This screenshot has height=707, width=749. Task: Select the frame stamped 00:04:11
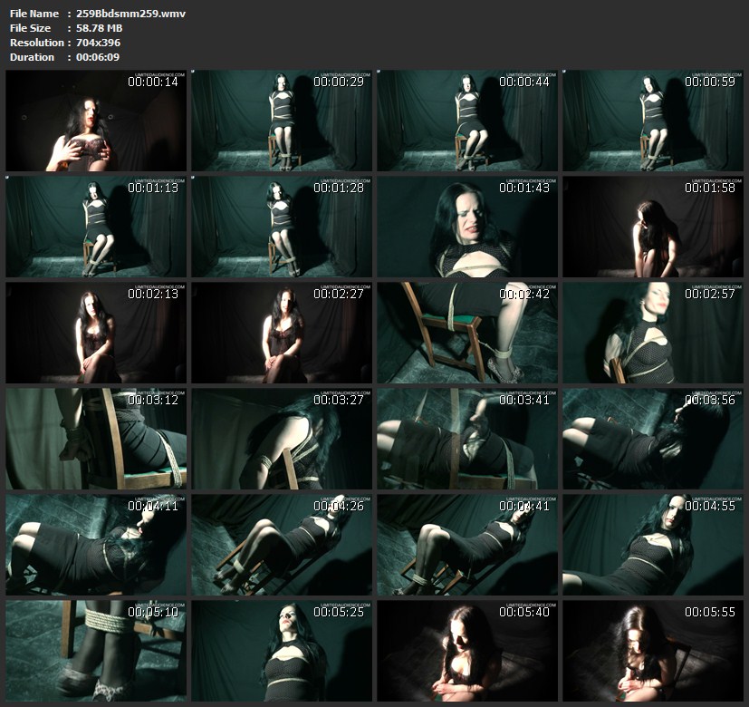96,545
